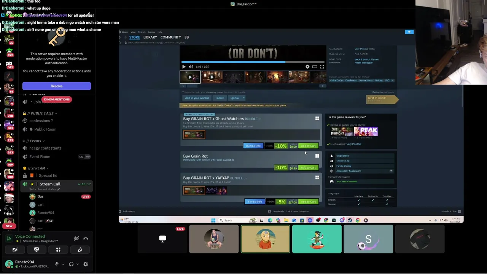Viewport: 487px width, 274px height.
Task: Share your screen in Discord voice panel
Action: click(37, 250)
